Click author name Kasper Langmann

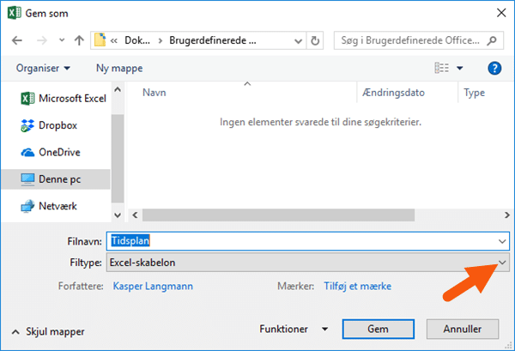(153, 287)
